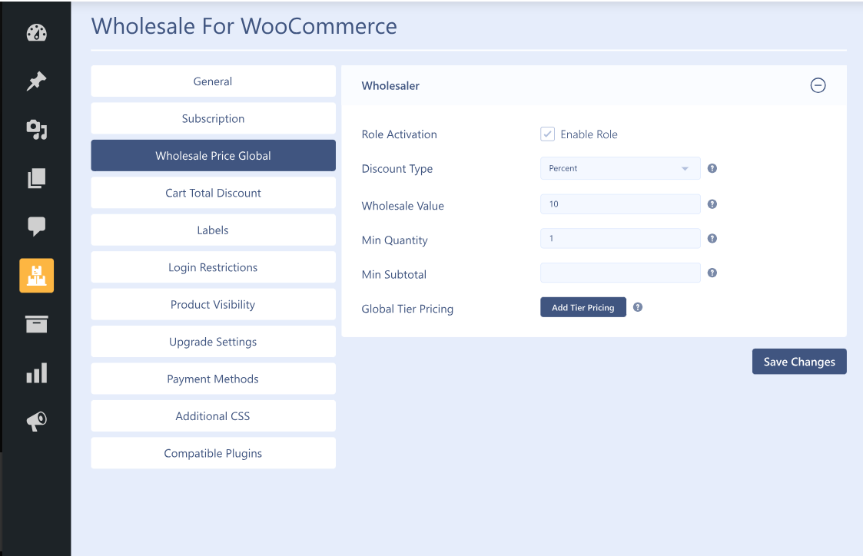Click the Save Changes button
Screen dimensions: 863x556
(799, 361)
